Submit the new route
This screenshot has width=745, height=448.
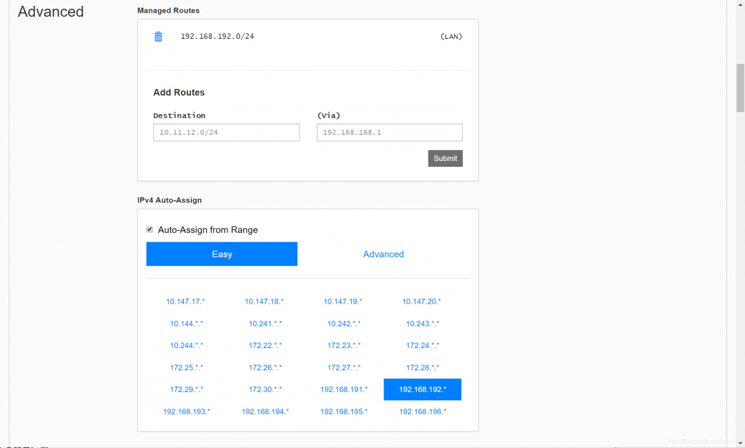pos(445,159)
